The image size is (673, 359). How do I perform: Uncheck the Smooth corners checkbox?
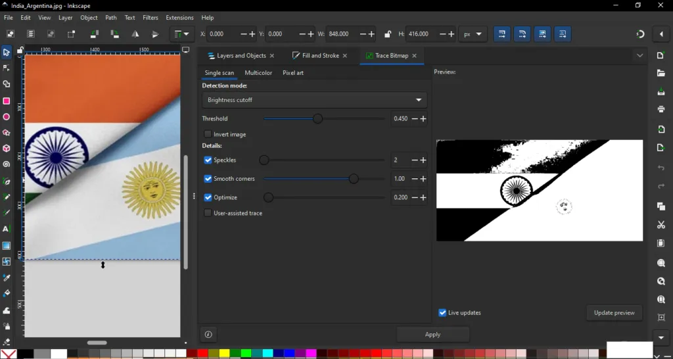(x=208, y=179)
